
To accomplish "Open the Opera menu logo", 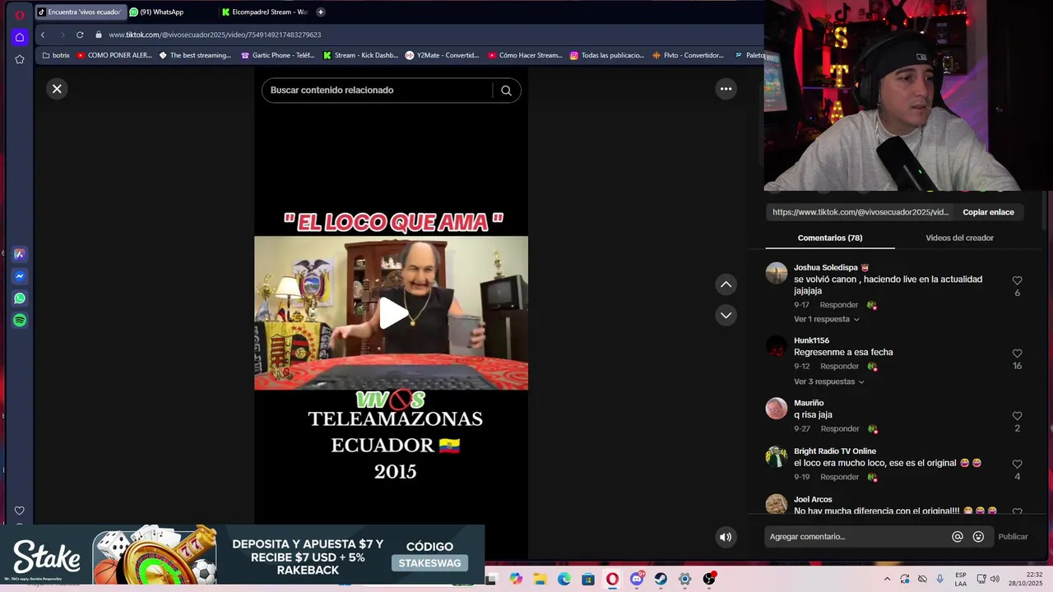I will 20,14.
